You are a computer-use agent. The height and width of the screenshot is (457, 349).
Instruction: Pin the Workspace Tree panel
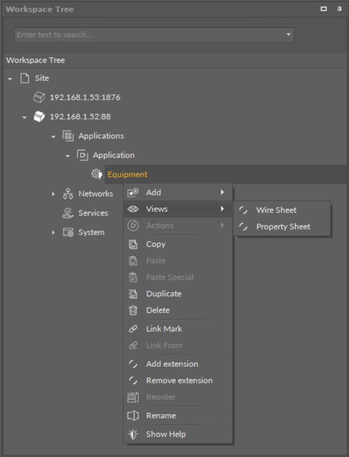point(339,9)
